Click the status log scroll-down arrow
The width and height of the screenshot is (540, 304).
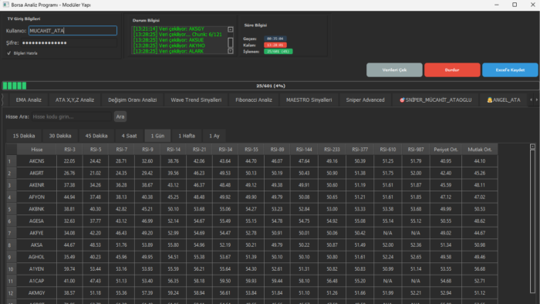click(x=231, y=51)
